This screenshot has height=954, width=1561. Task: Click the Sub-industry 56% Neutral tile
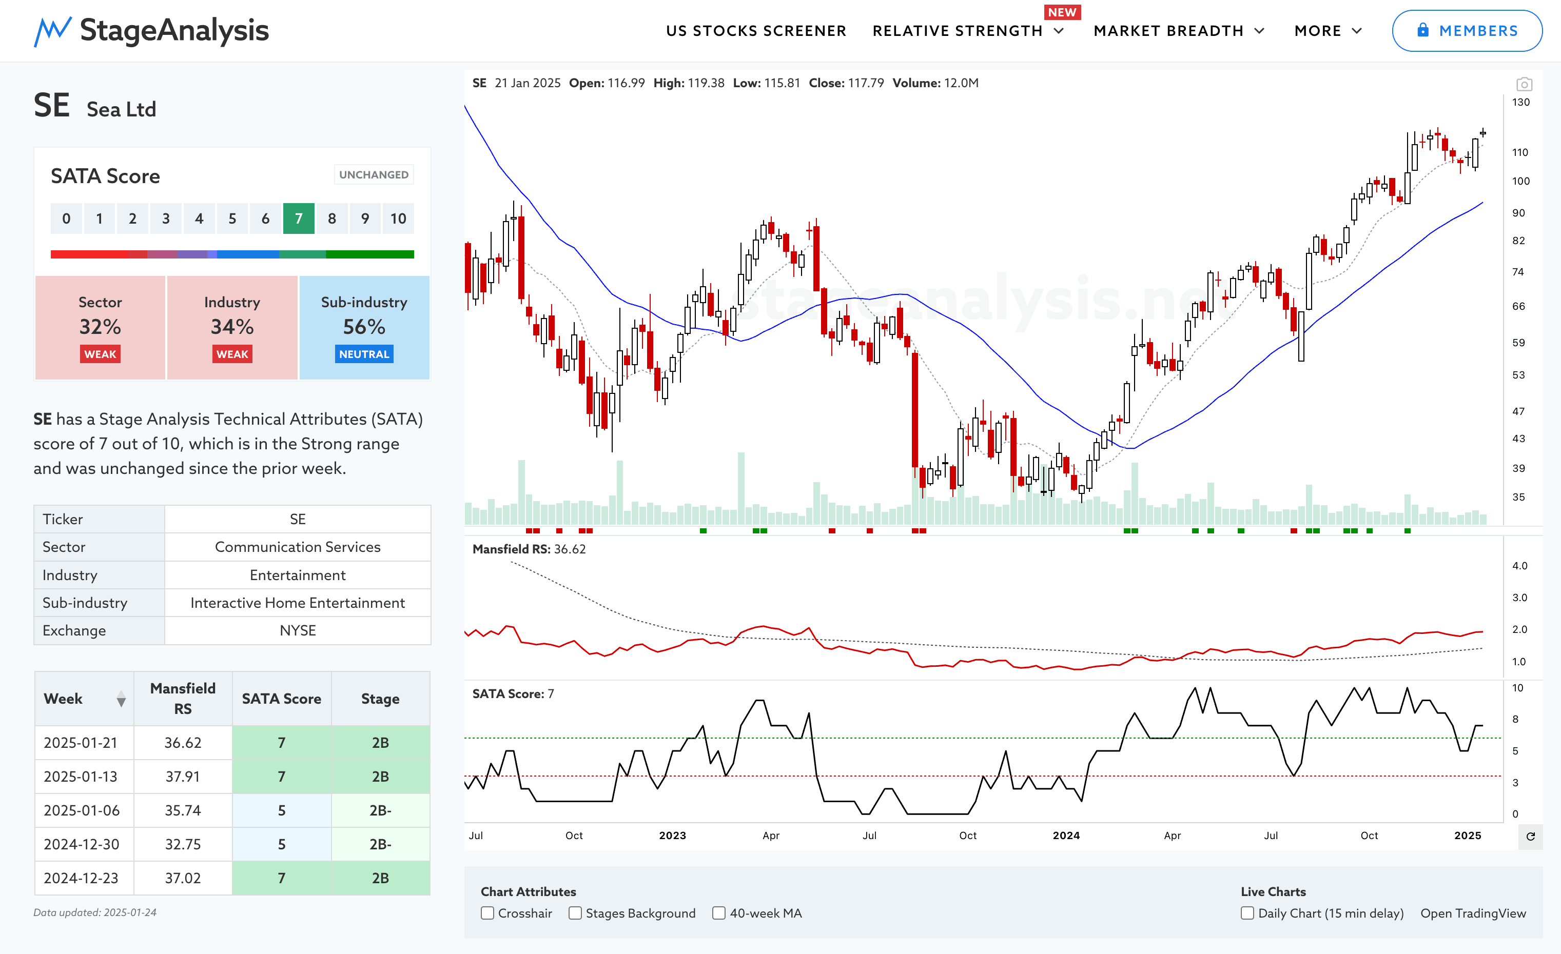point(364,327)
